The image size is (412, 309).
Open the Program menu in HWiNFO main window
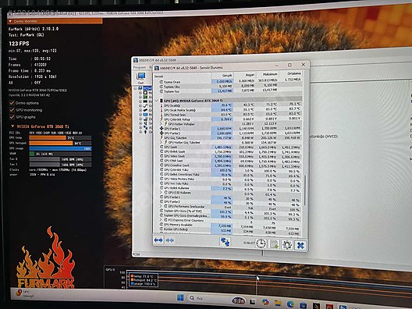click(x=139, y=67)
